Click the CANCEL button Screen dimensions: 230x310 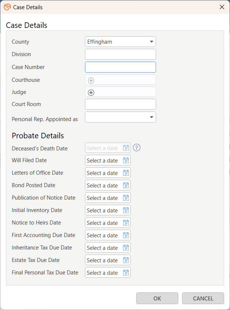[203, 298]
